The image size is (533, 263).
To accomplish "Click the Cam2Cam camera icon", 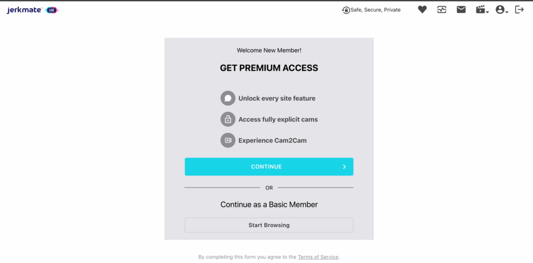I will click(x=228, y=140).
